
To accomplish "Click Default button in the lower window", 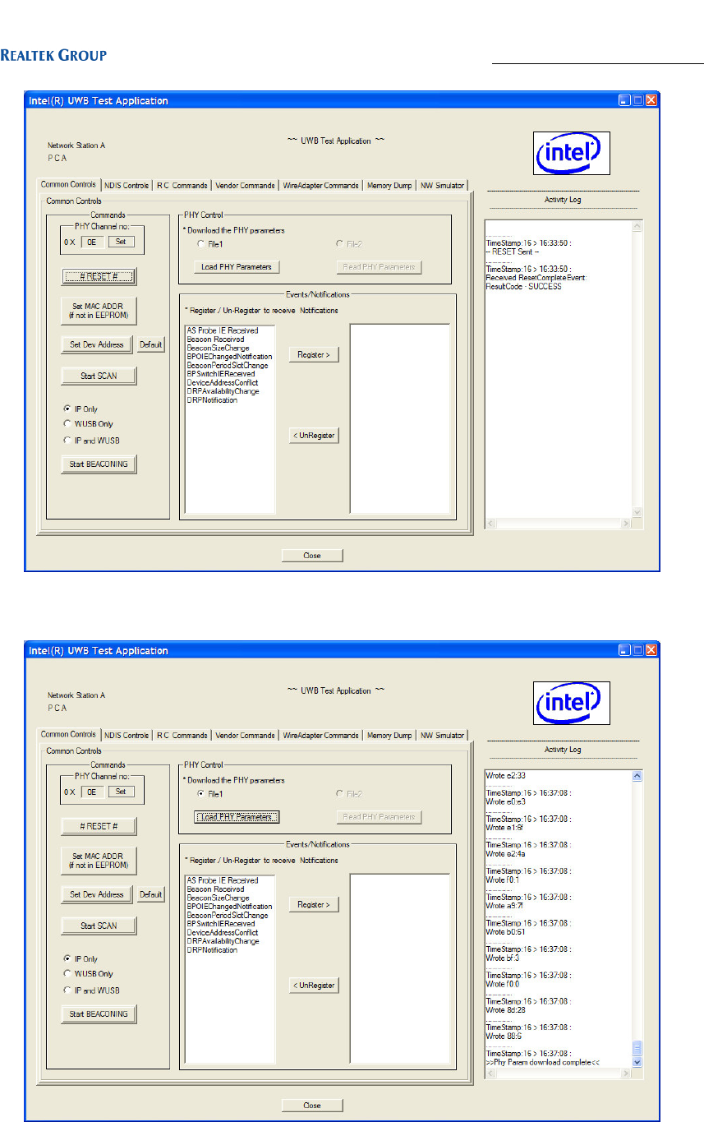I will tap(150, 894).
